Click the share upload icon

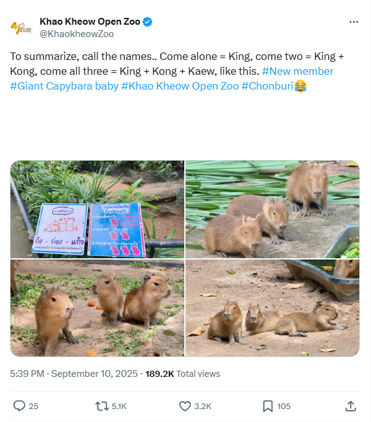[351, 406]
